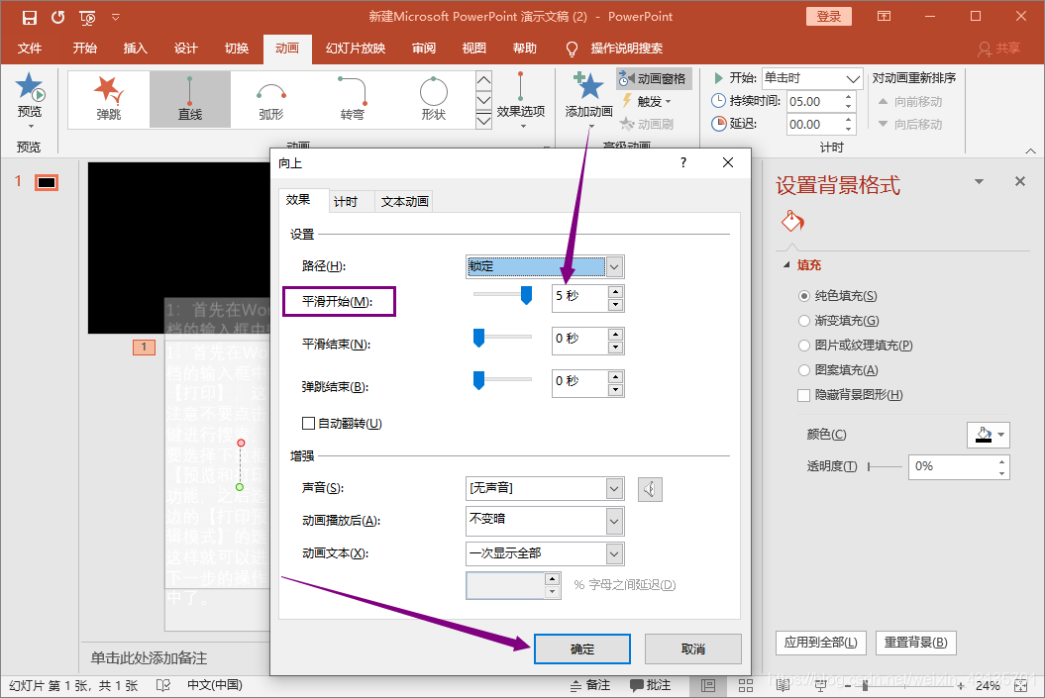Click the Smooth end (平滑结束) slider handle
Screen dimensions: 1045x698
[x=478, y=338]
